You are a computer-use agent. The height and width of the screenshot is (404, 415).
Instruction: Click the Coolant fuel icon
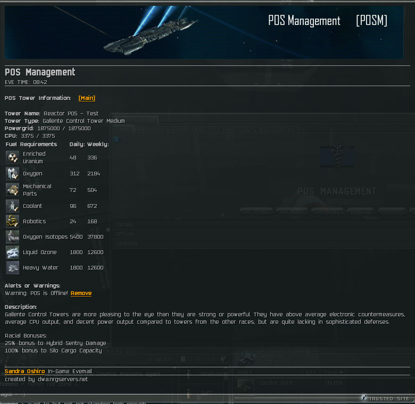click(x=13, y=206)
